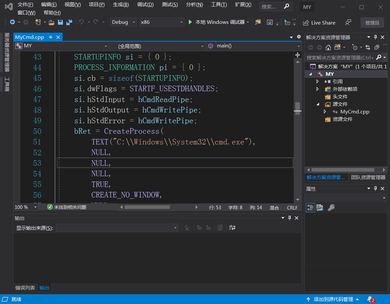Switch to the 团队资源管理器 tab
Image resolution: width=390 pixels, height=304 pixels.
pos(368,177)
